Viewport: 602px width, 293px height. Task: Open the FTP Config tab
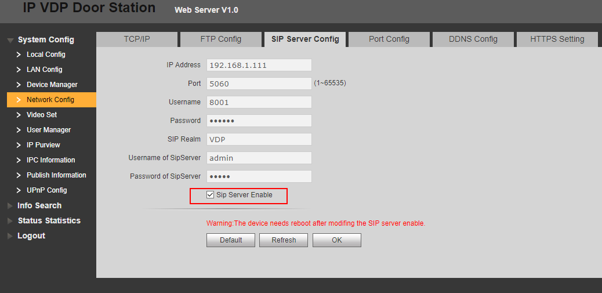(220, 39)
